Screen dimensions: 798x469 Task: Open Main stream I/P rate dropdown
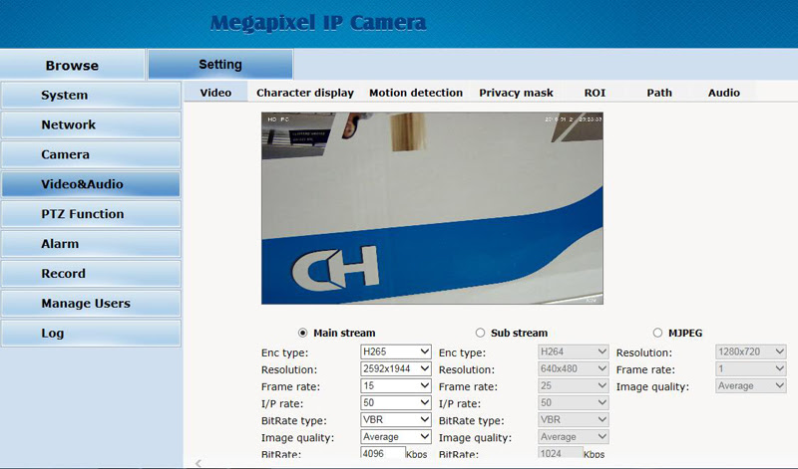395,403
